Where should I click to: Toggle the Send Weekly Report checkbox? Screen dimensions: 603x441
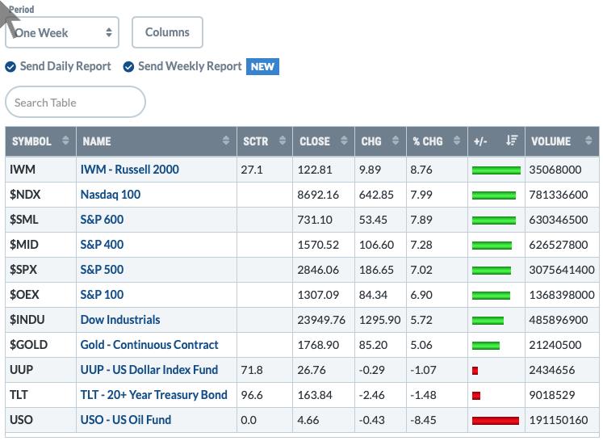pyautogui.click(x=128, y=66)
